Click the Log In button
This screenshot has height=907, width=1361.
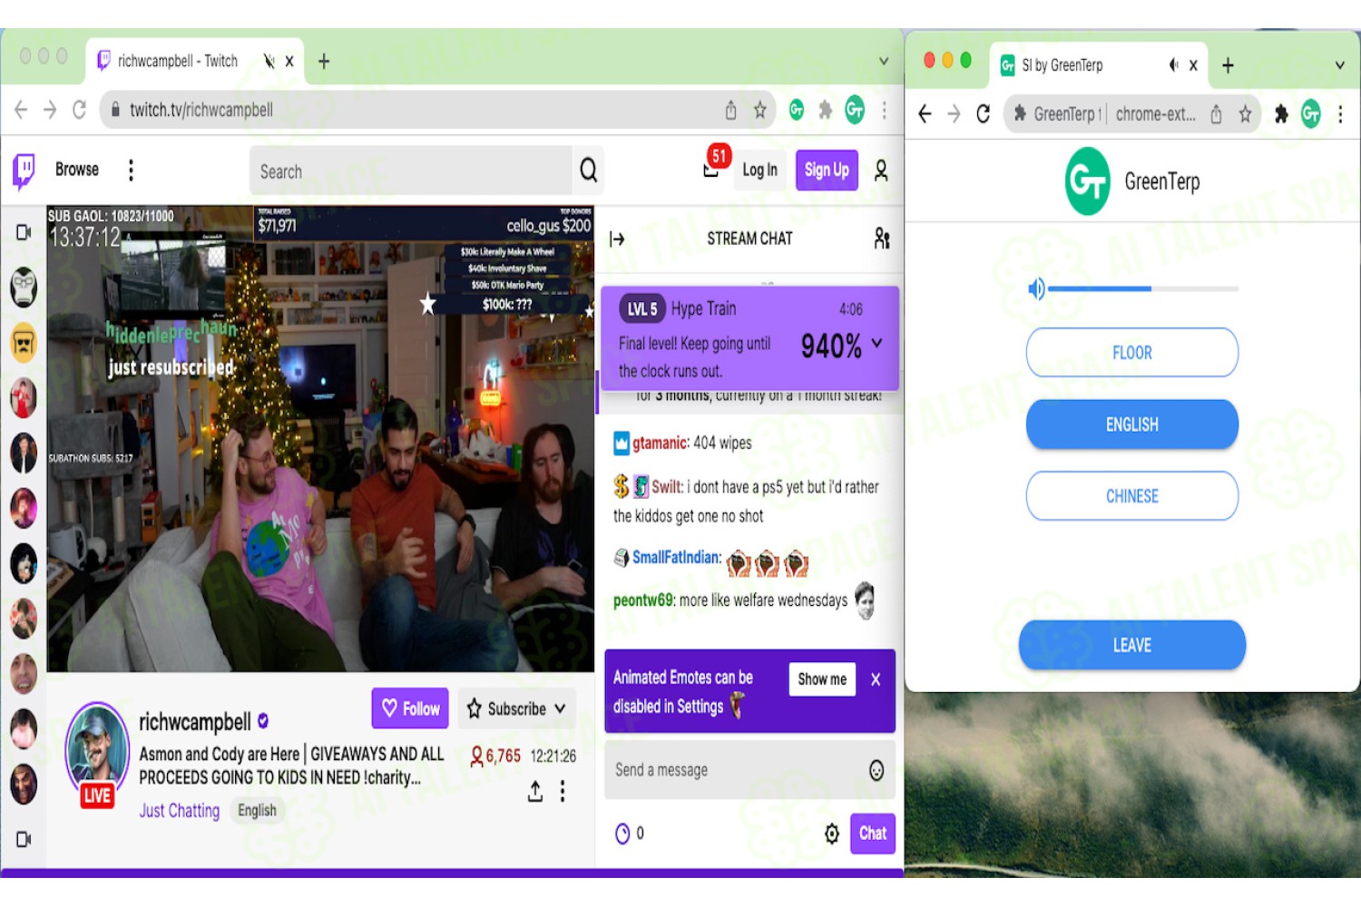coord(759,171)
